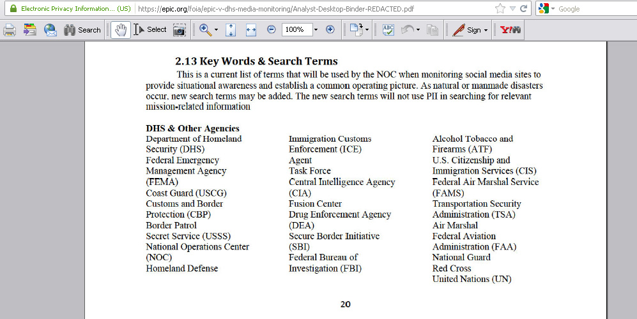The width and height of the screenshot is (637, 319).
Task: Click the text 'Air Marshal' alone on its line
Action: click(455, 225)
